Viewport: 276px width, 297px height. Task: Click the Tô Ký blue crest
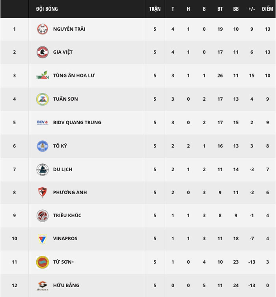click(42, 146)
